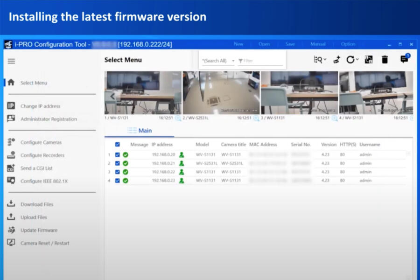The width and height of the screenshot is (420, 280).
Task: Click the Save menu item
Action: tap(290, 44)
